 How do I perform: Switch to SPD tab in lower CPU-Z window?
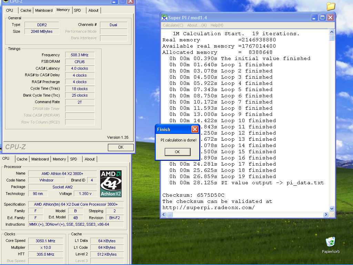pos(74,159)
